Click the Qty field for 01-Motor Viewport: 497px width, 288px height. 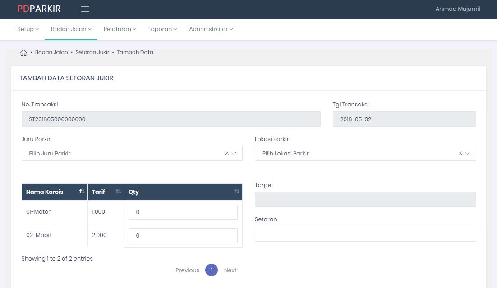pyautogui.click(x=183, y=212)
